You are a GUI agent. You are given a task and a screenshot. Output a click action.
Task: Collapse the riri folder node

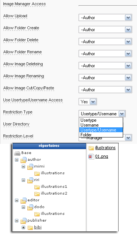24,180
